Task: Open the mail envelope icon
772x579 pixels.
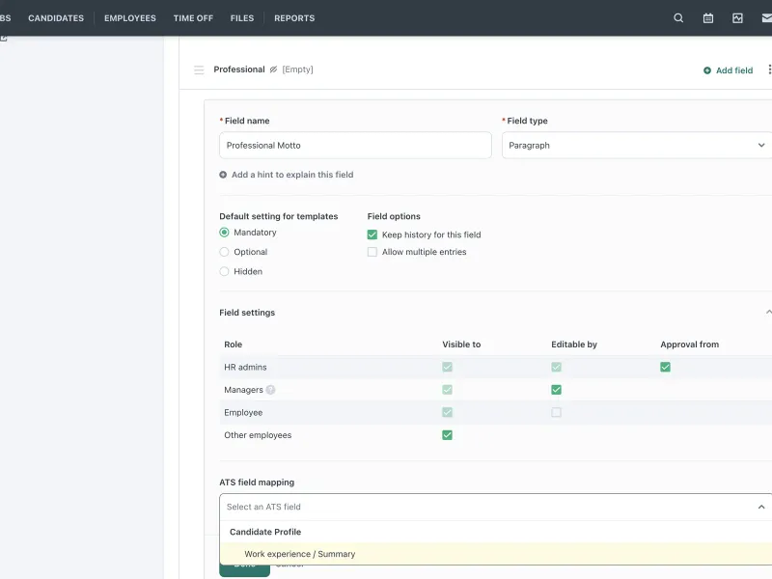Action: pyautogui.click(x=766, y=18)
